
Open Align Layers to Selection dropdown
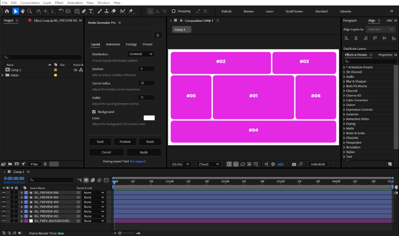click(380, 30)
